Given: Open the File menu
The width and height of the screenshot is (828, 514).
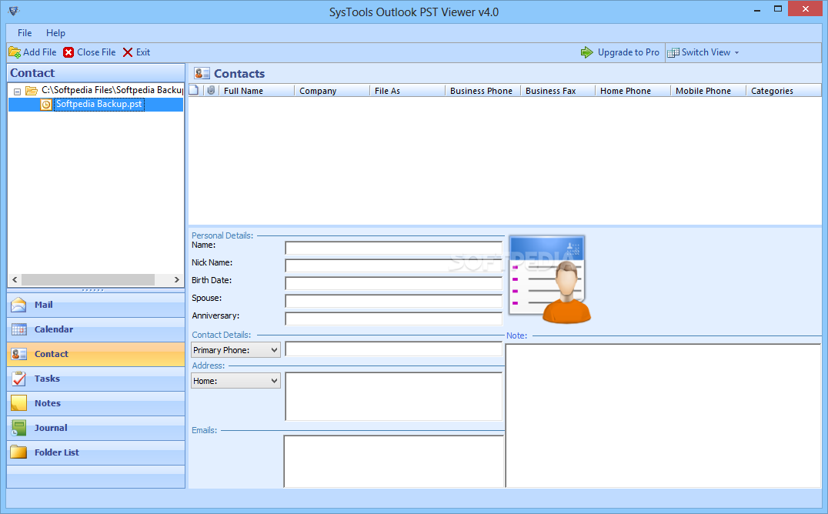Looking at the screenshot, I should tap(25, 33).
